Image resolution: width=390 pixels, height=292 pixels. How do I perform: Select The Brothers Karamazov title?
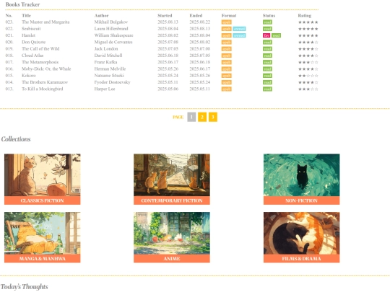(x=45, y=82)
